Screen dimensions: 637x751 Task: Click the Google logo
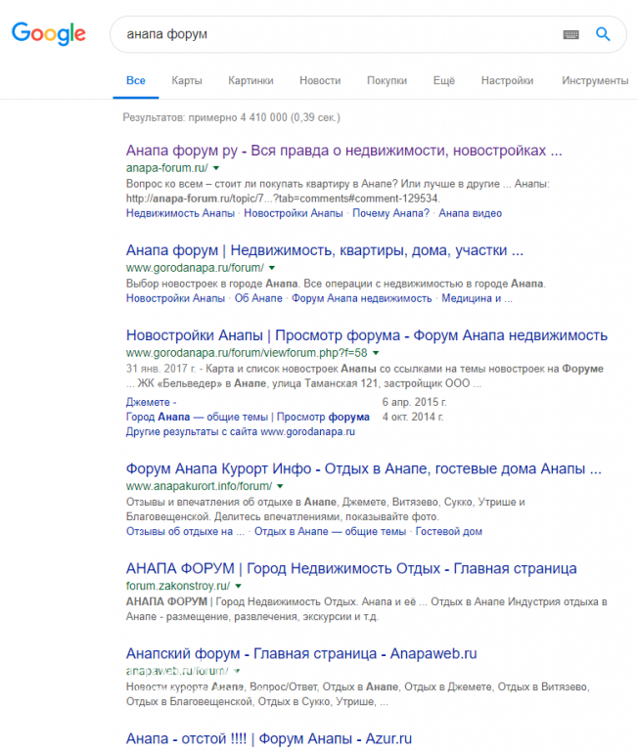click(48, 33)
